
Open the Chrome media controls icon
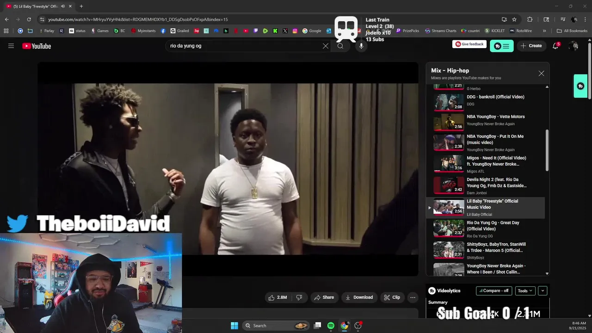coord(563,19)
